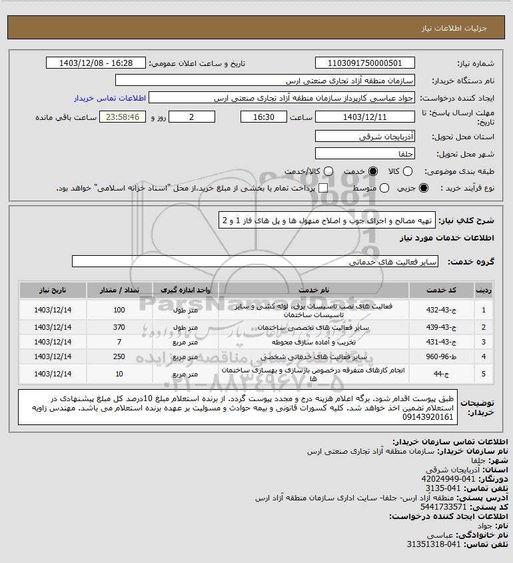Viewport: 513px width, 563px height.
Task: Click the کد خدمت column header
Action: click(x=441, y=290)
